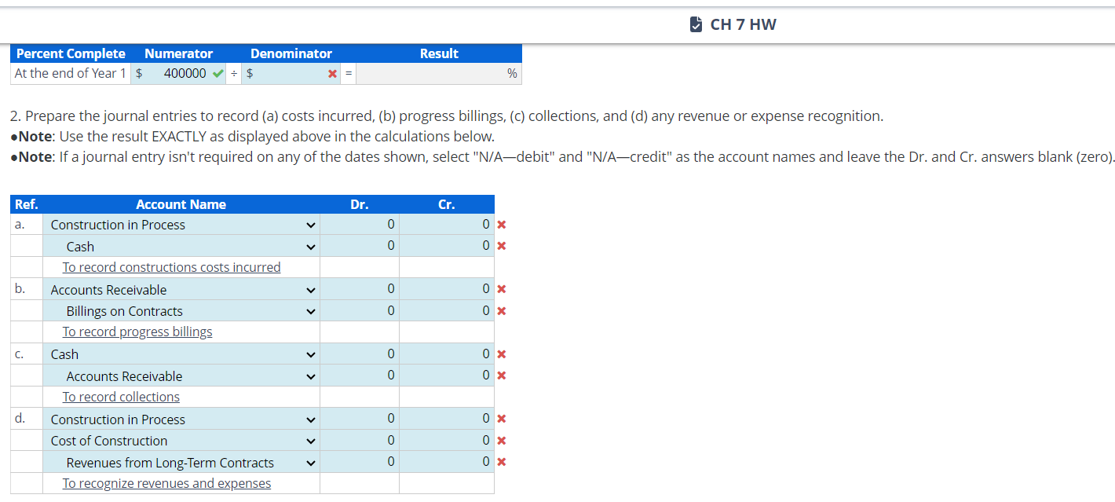Click the green checkmark beside 400000
Image resolution: width=1115 pixels, height=502 pixels.
coord(218,72)
